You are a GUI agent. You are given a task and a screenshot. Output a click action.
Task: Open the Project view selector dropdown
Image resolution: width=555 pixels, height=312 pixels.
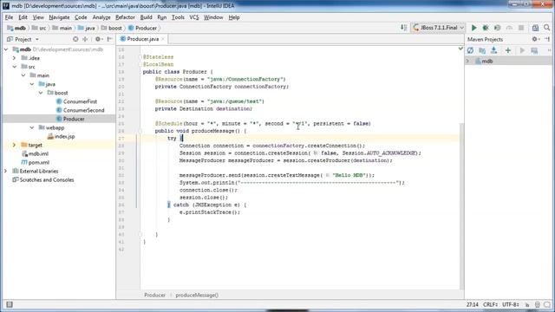[x=23, y=39]
